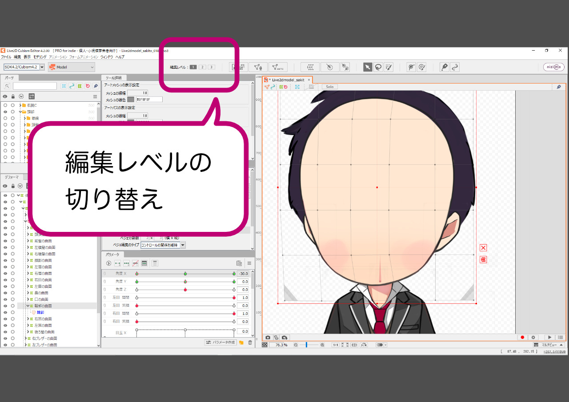Open the モデリング menu

[40, 57]
